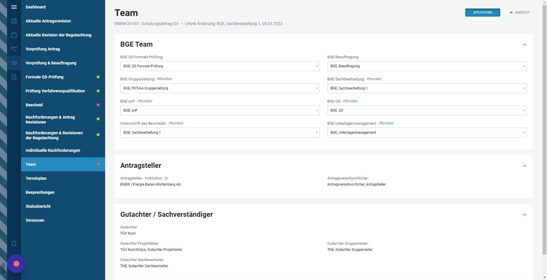Collapse Gutachter / Sachverständiger section

click(525, 215)
